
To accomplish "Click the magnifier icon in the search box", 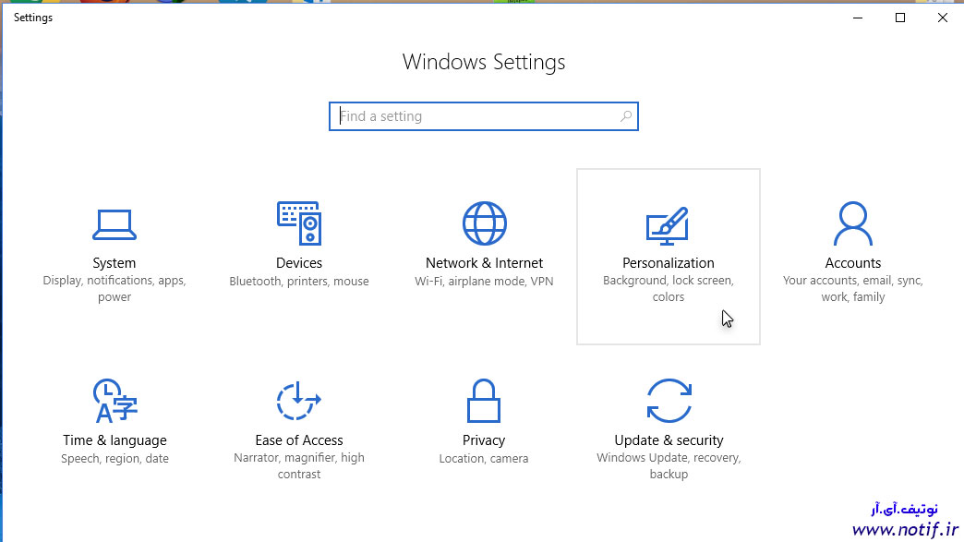I will (x=626, y=116).
